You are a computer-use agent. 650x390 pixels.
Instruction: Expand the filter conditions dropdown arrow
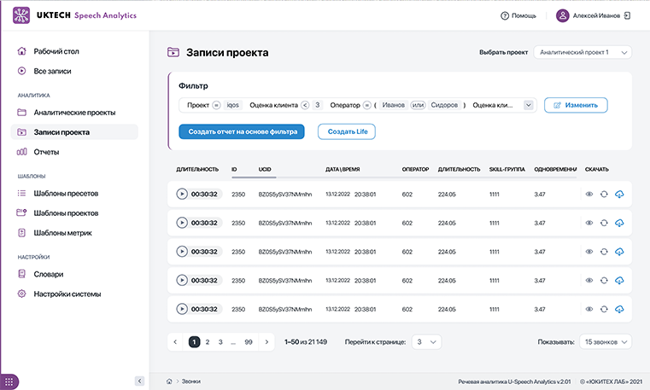point(529,105)
